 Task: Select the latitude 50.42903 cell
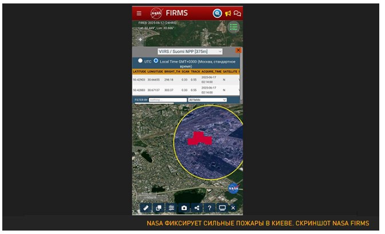pyautogui.click(x=139, y=80)
